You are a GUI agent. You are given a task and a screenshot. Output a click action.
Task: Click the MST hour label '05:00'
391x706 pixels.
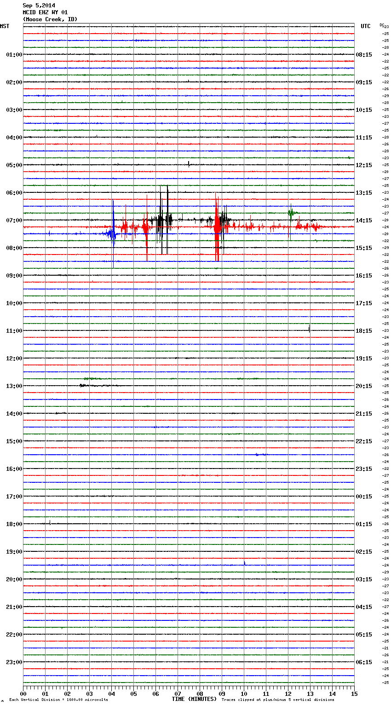click(14, 165)
